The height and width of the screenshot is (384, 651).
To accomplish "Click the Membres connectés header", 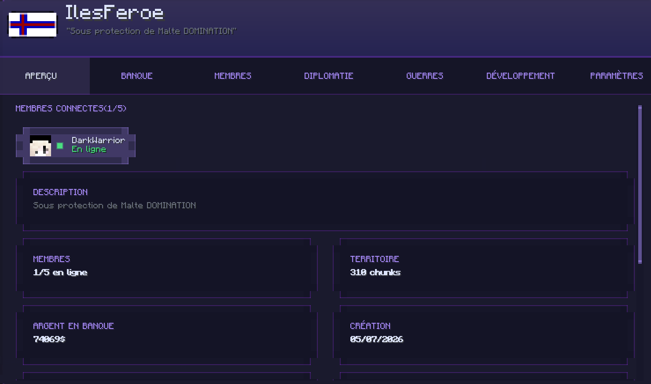I will [x=71, y=108].
